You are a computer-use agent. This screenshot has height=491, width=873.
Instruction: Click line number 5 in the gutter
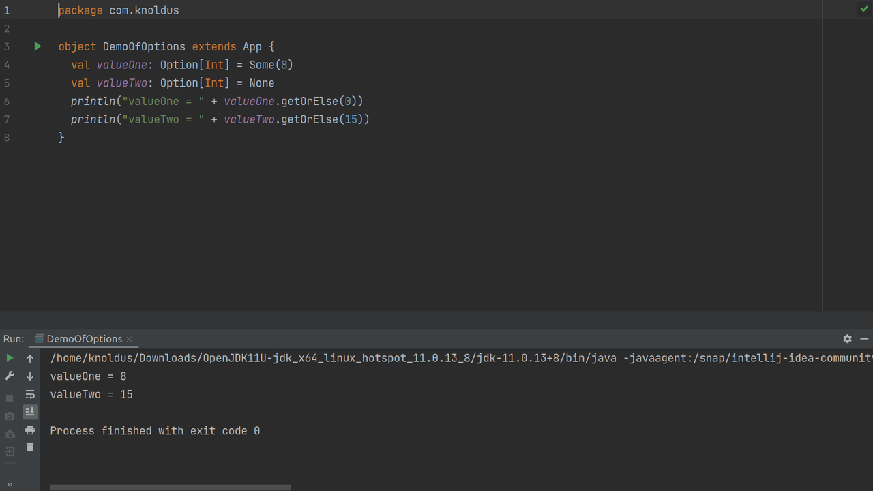tap(7, 83)
